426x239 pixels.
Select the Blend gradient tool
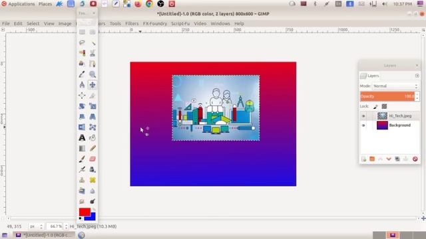coord(82,148)
